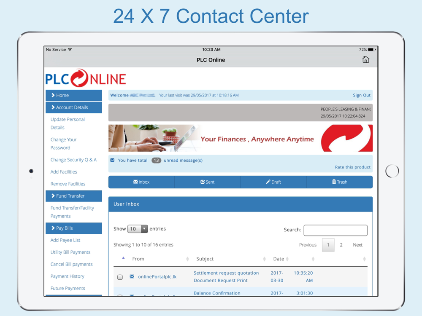Open Add Facilities
Image resolution: width=422 pixels, height=316 pixels.
coord(64,172)
